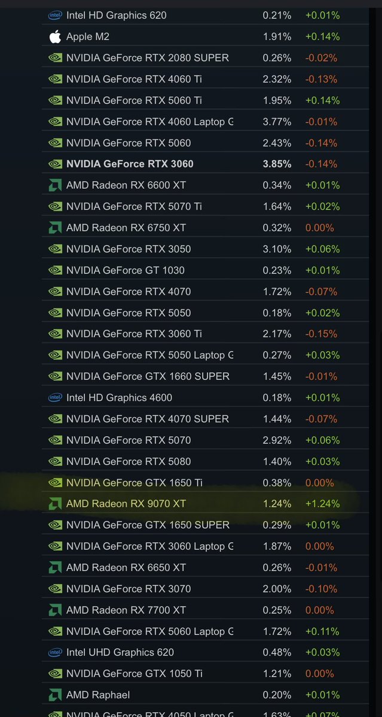Click the Intel logo beside HD Graphics 4600
The height and width of the screenshot is (717, 382).
(55, 398)
